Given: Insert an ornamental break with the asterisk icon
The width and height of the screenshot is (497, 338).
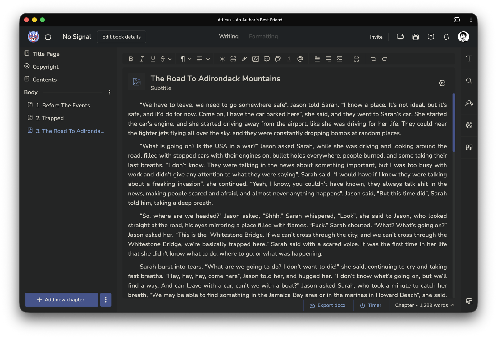Looking at the screenshot, I should coord(222,59).
